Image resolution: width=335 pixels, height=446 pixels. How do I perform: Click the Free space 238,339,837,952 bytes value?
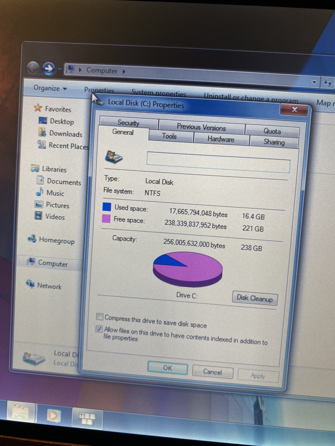[195, 224]
